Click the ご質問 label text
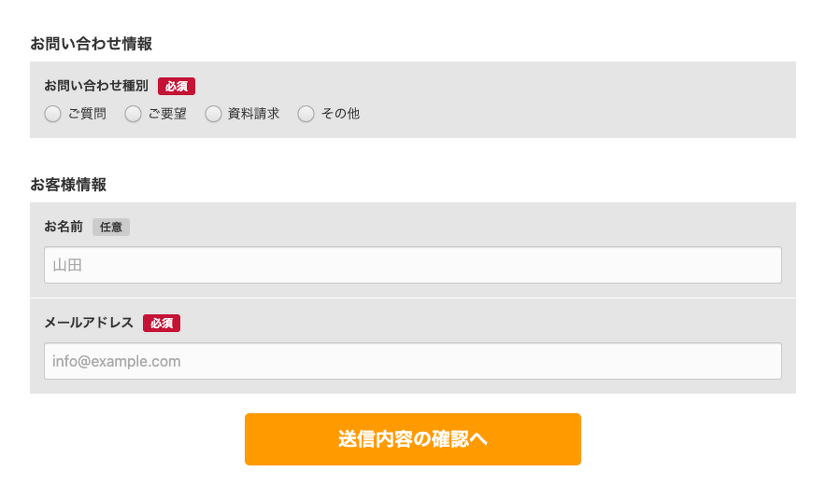 click(x=87, y=114)
